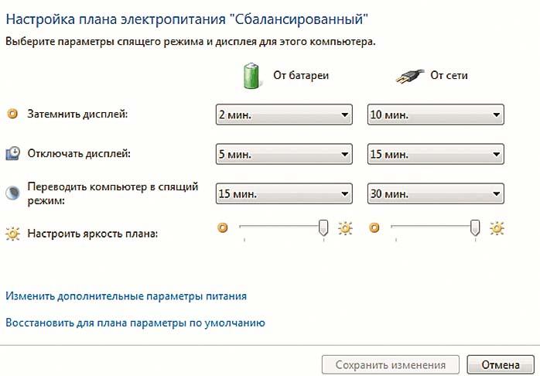
Task: Open link Изменить дополнительные параметры питания
Action: coord(126,296)
